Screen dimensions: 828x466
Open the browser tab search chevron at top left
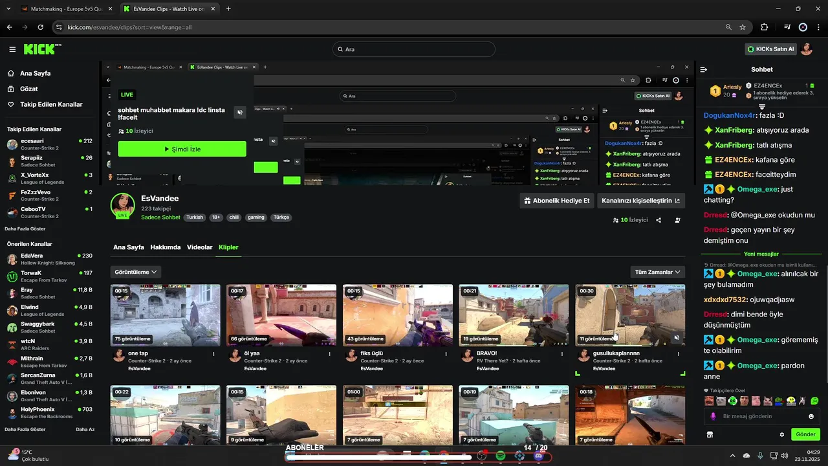(8, 9)
